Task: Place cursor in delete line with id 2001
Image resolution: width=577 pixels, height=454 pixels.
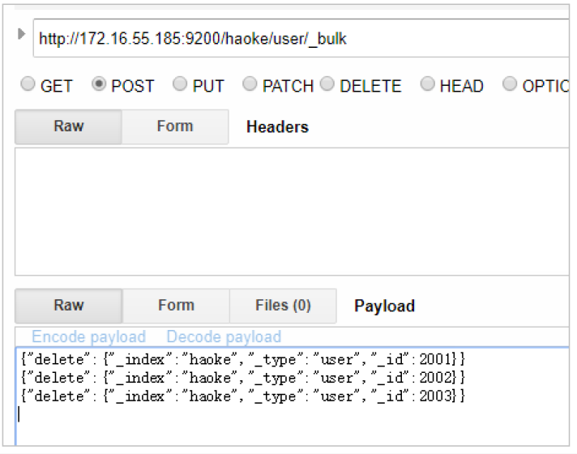Action: click(x=241, y=359)
